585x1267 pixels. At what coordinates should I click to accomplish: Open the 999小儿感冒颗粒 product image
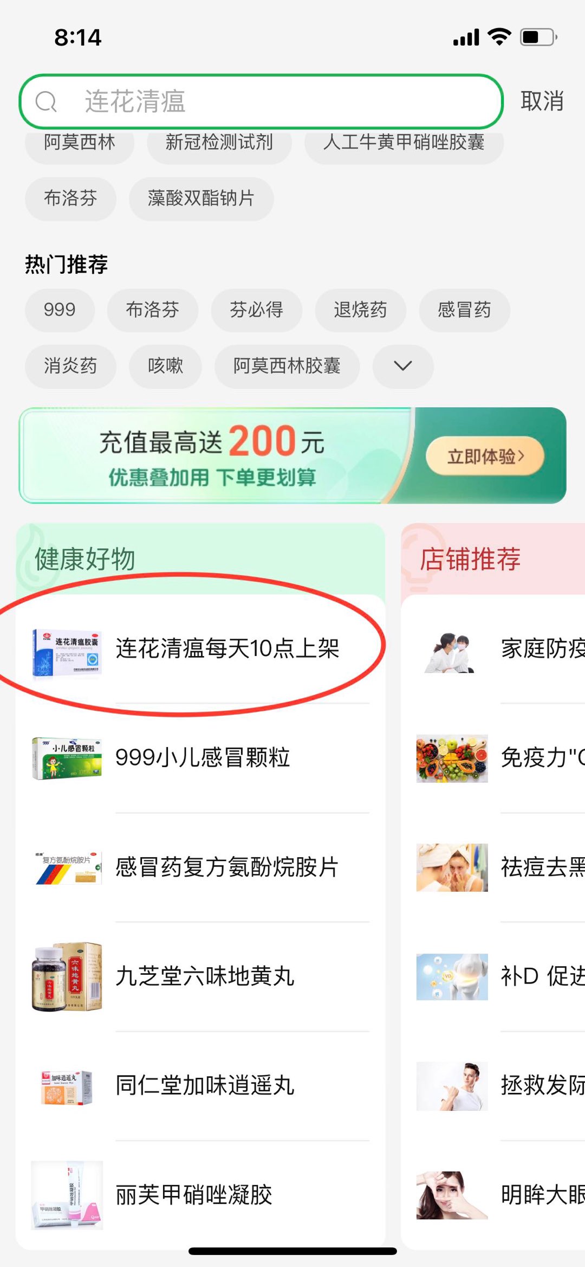[x=67, y=758]
